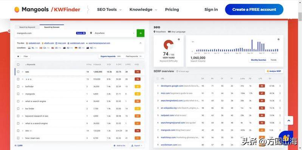The width and height of the screenshot is (302, 150).
Task: Switch chart to Monthly Searches tab
Action: coord(259,60)
